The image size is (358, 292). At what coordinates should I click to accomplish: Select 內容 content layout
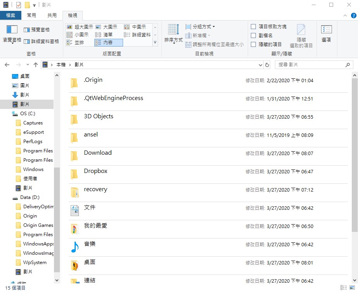click(109, 43)
